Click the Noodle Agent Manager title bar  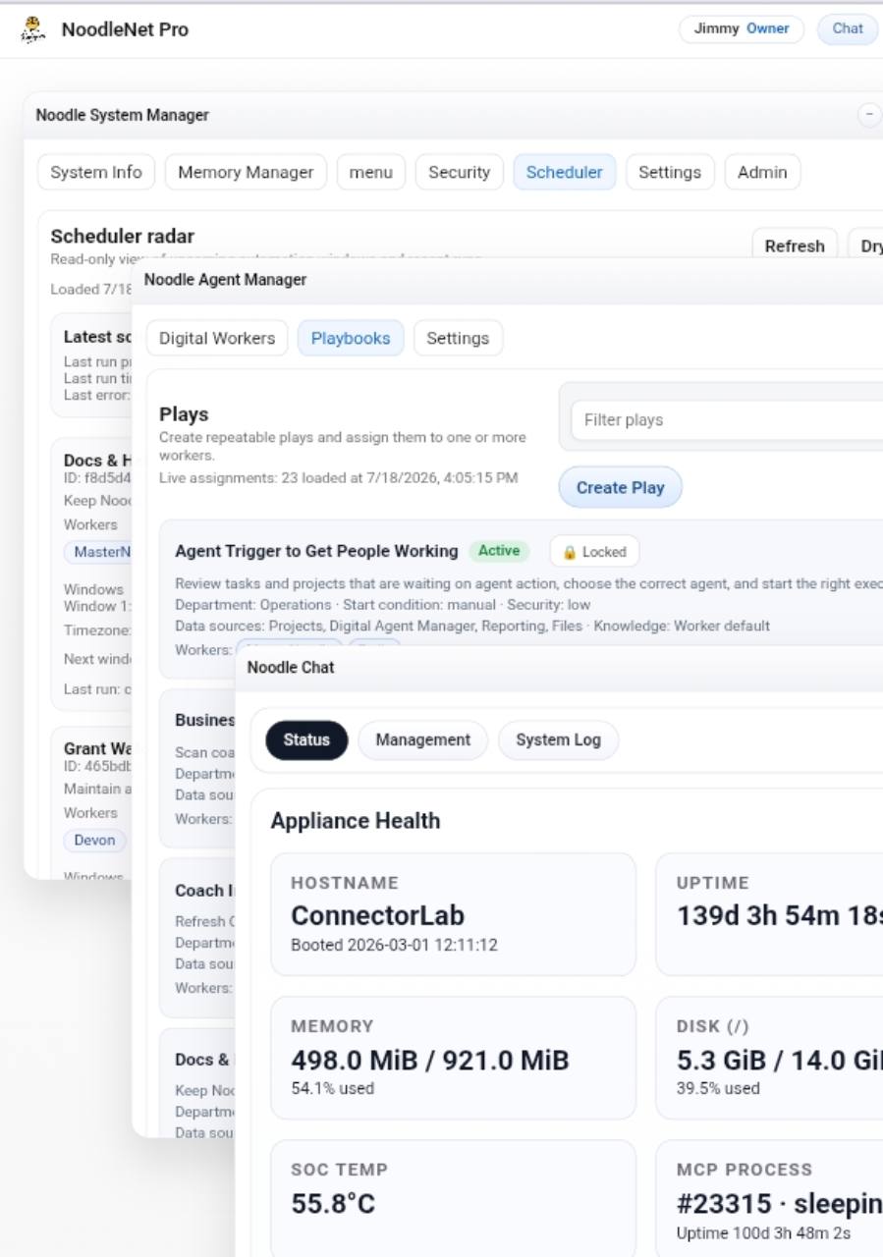pos(508,280)
